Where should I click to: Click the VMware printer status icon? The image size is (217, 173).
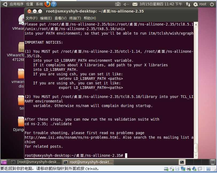(189, 169)
